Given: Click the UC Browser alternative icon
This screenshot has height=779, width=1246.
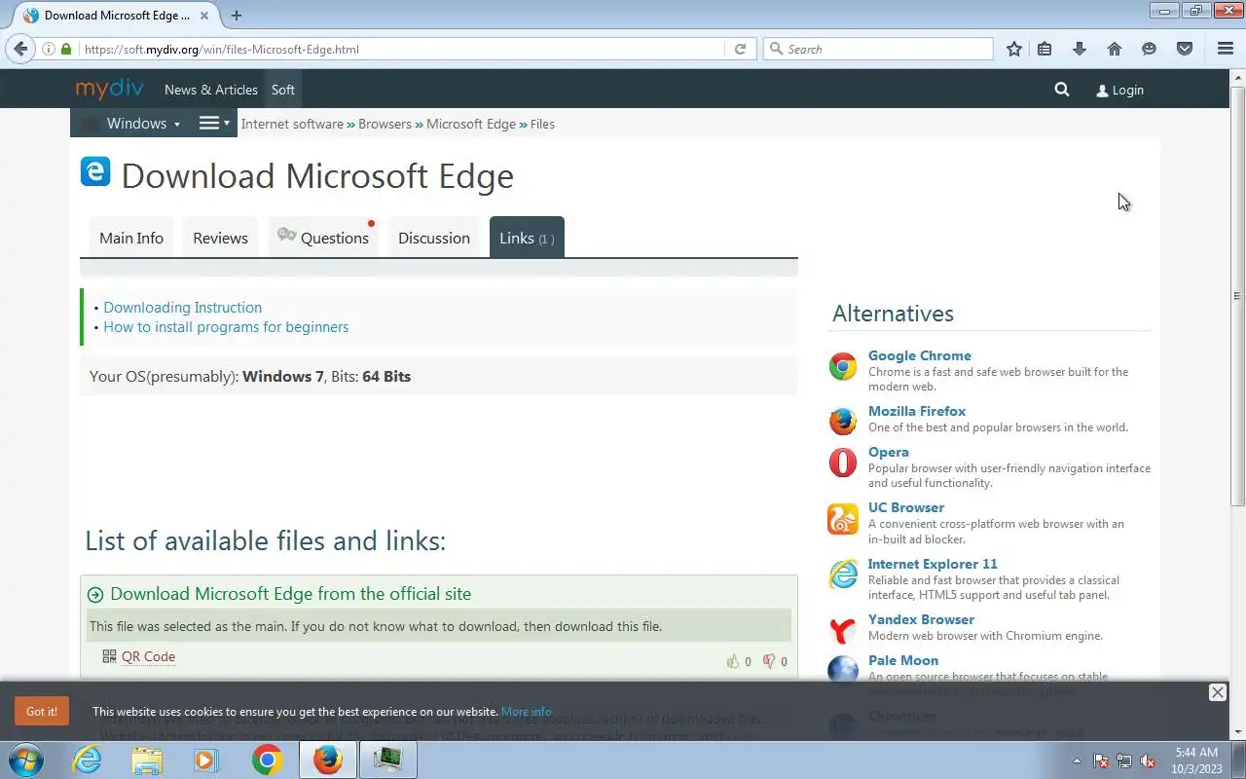Looking at the screenshot, I should (843, 519).
